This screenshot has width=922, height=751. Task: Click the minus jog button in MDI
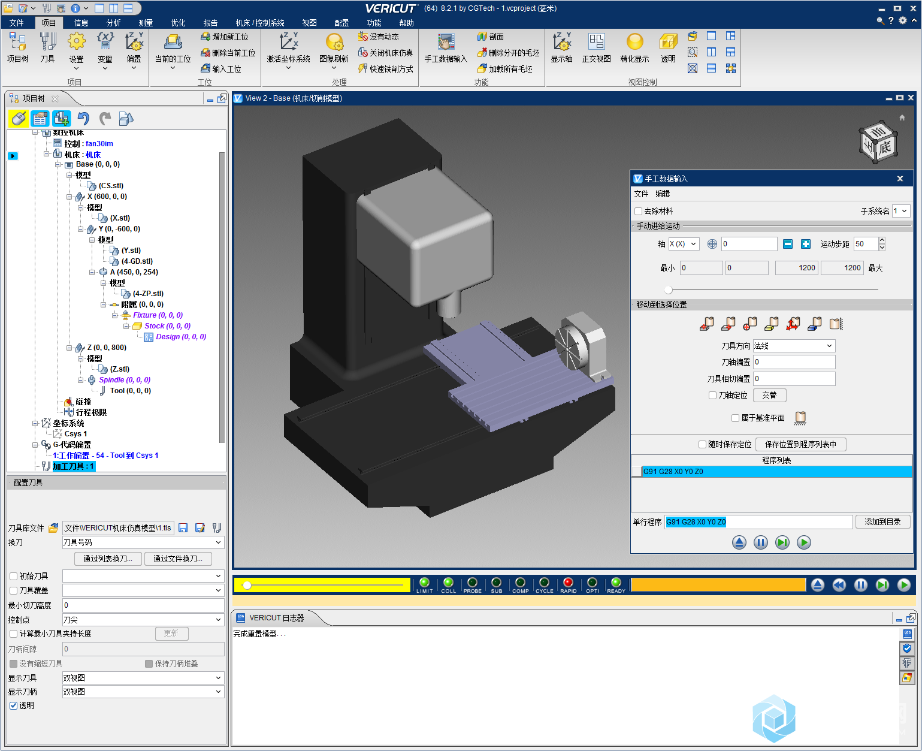point(788,244)
